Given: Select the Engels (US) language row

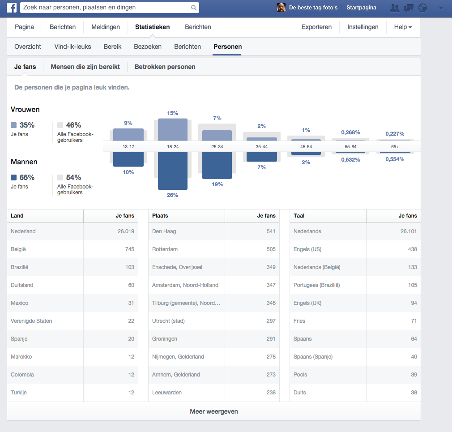Looking at the screenshot, I should (x=355, y=249).
